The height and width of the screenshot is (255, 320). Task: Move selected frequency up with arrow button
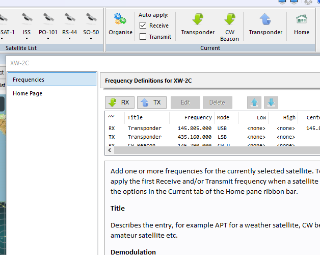click(x=254, y=103)
